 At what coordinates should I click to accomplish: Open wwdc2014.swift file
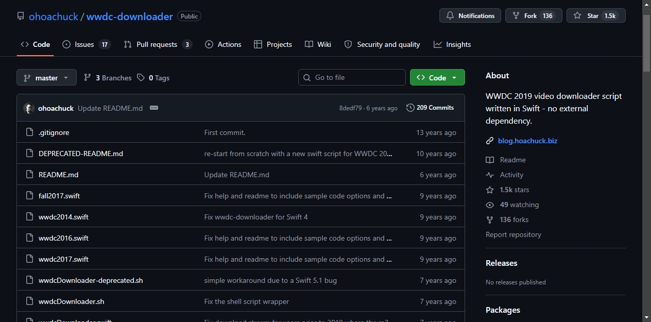click(63, 217)
